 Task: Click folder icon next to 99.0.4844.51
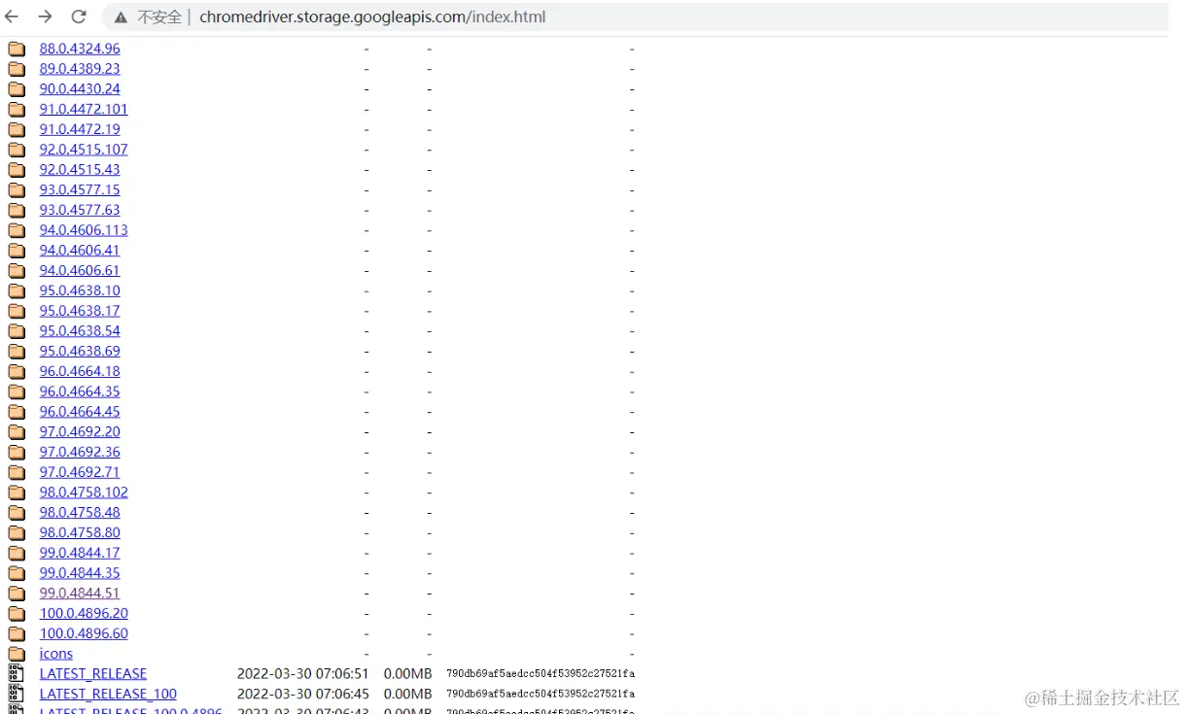[17, 593]
